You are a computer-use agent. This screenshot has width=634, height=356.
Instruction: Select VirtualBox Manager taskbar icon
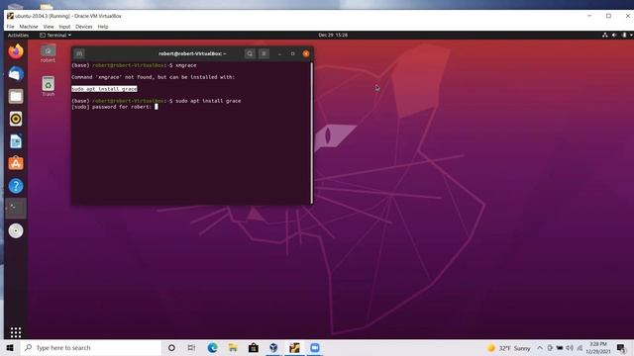(273, 347)
